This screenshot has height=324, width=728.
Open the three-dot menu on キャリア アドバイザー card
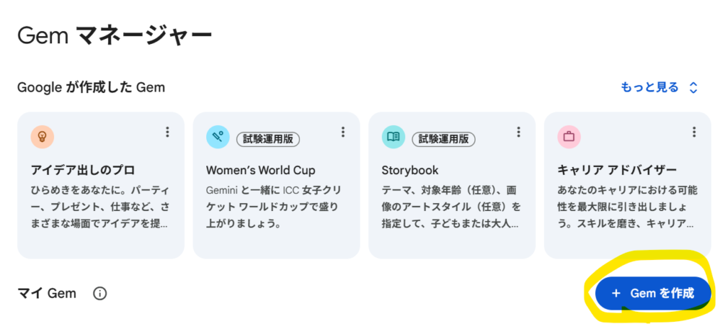click(694, 132)
